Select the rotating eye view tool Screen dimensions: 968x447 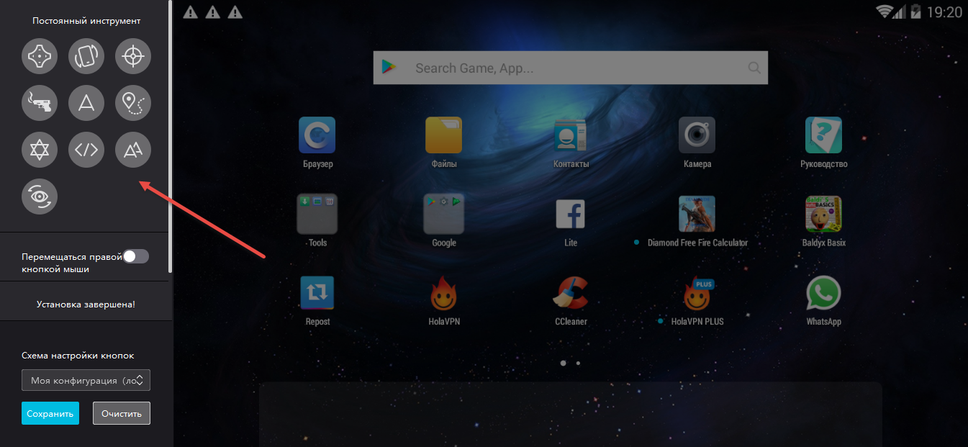(40, 197)
